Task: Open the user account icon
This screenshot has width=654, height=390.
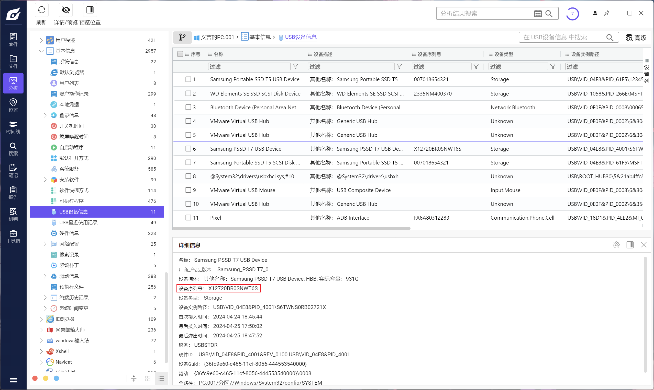Action: [x=595, y=13]
